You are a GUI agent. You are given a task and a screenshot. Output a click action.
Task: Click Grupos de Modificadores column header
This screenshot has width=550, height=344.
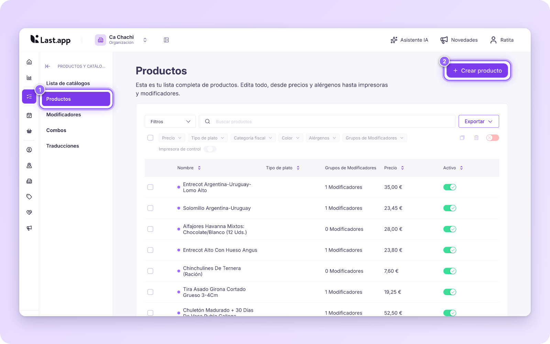351,168
